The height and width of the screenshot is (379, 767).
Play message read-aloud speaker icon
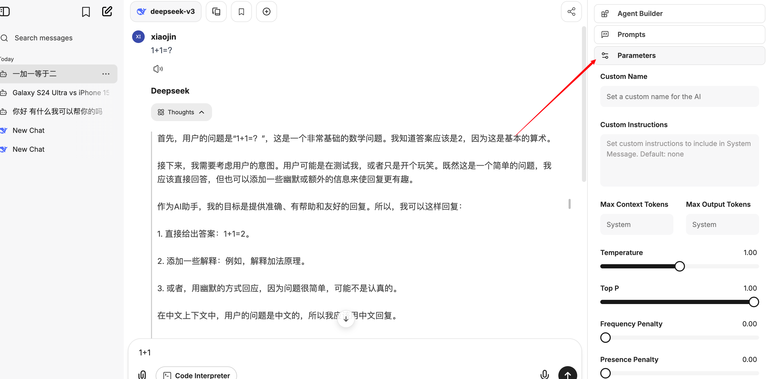pyautogui.click(x=158, y=69)
